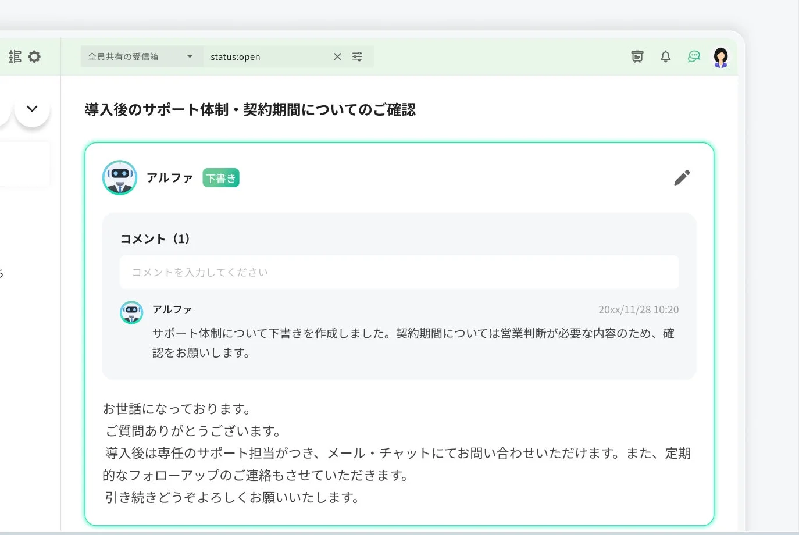Click the アルファ avatar in the comment
Image resolution: width=799 pixels, height=535 pixels.
(131, 312)
